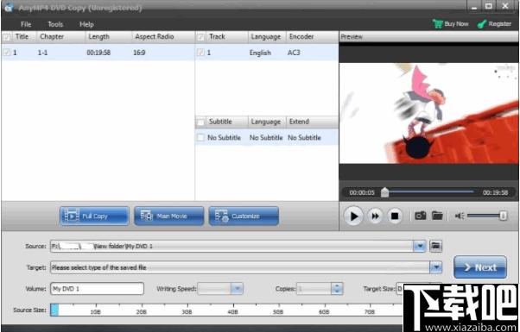Select the 00:19:58 length cell
Viewport: 520px width, 332px height.
coord(98,53)
